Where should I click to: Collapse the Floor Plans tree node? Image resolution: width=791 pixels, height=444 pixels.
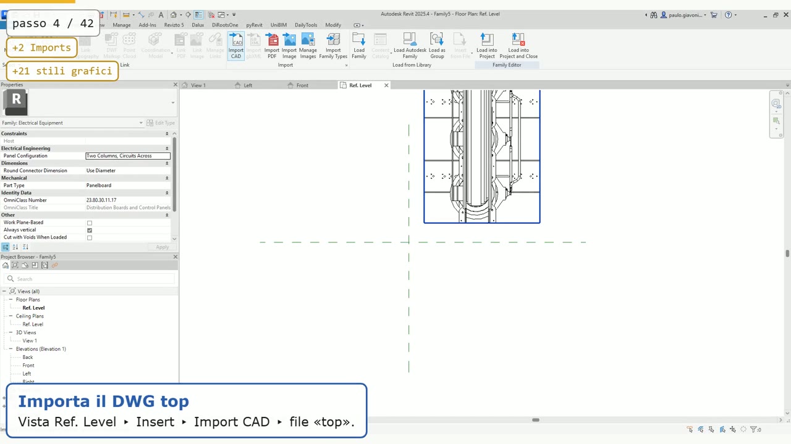11,300
